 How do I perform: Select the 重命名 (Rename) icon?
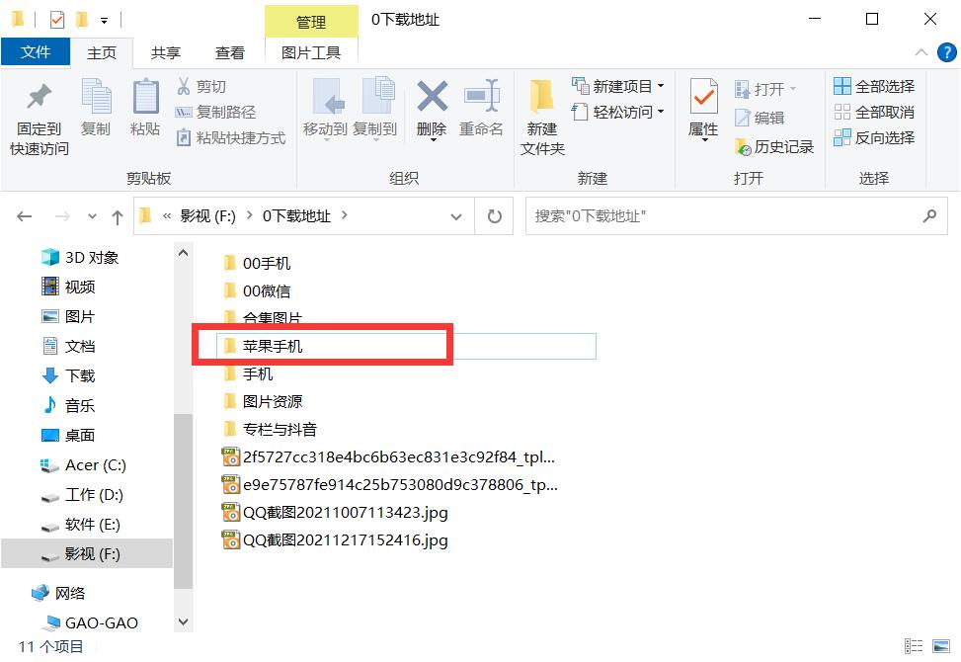pyautogui.click(x=481, y=109)
